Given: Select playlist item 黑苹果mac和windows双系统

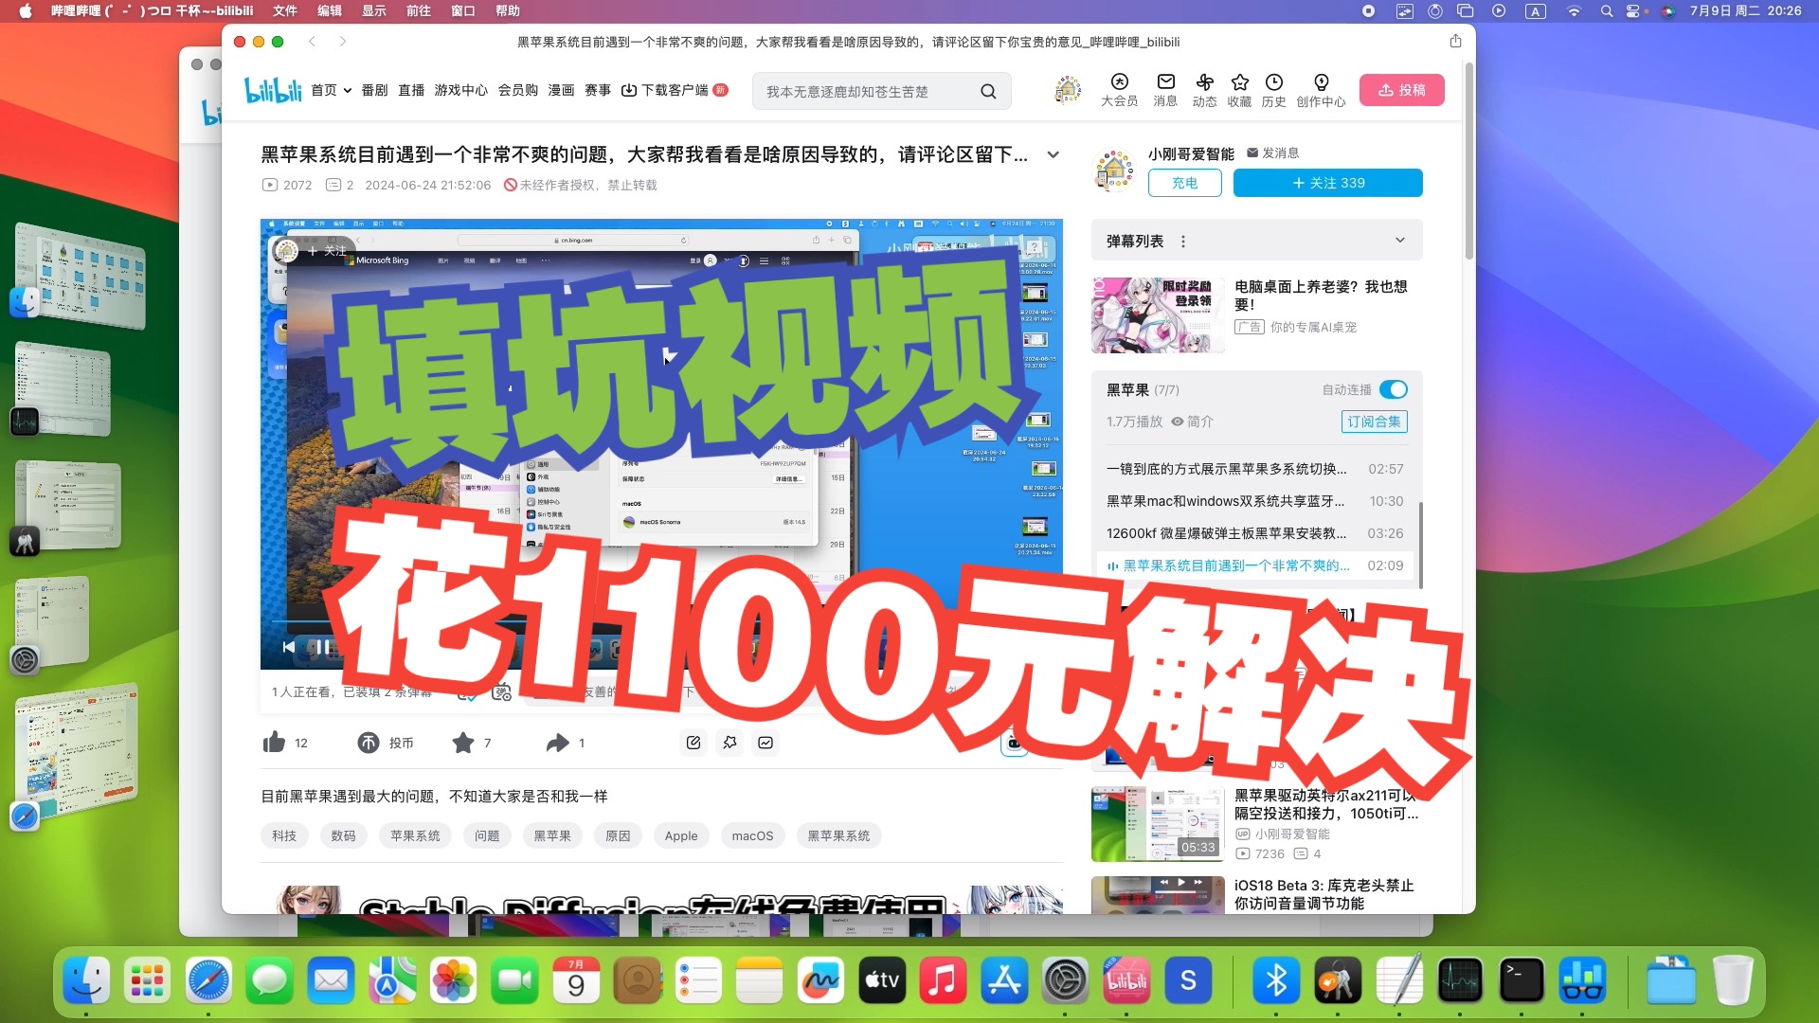Looking at the screenshot, I should click(x=1254, y=501).
